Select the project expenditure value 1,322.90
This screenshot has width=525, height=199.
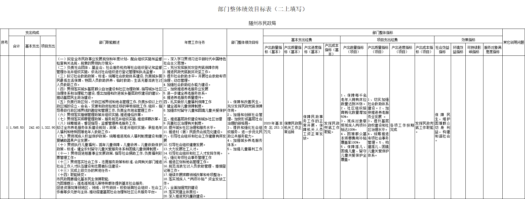tap(48, 128)
